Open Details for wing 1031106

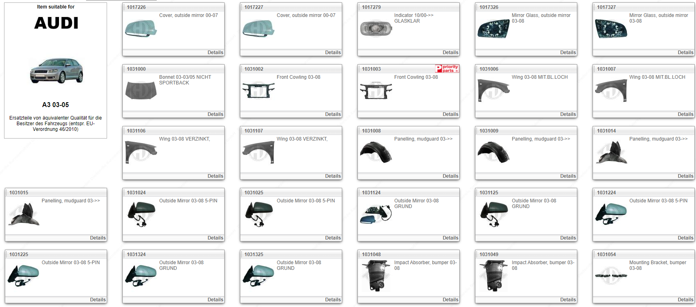[215, 176]
